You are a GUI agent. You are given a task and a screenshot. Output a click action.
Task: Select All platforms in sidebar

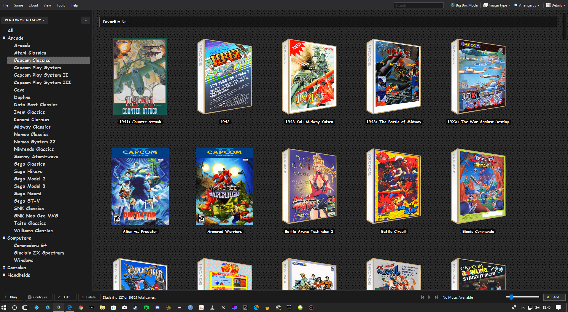click(10, 31)
